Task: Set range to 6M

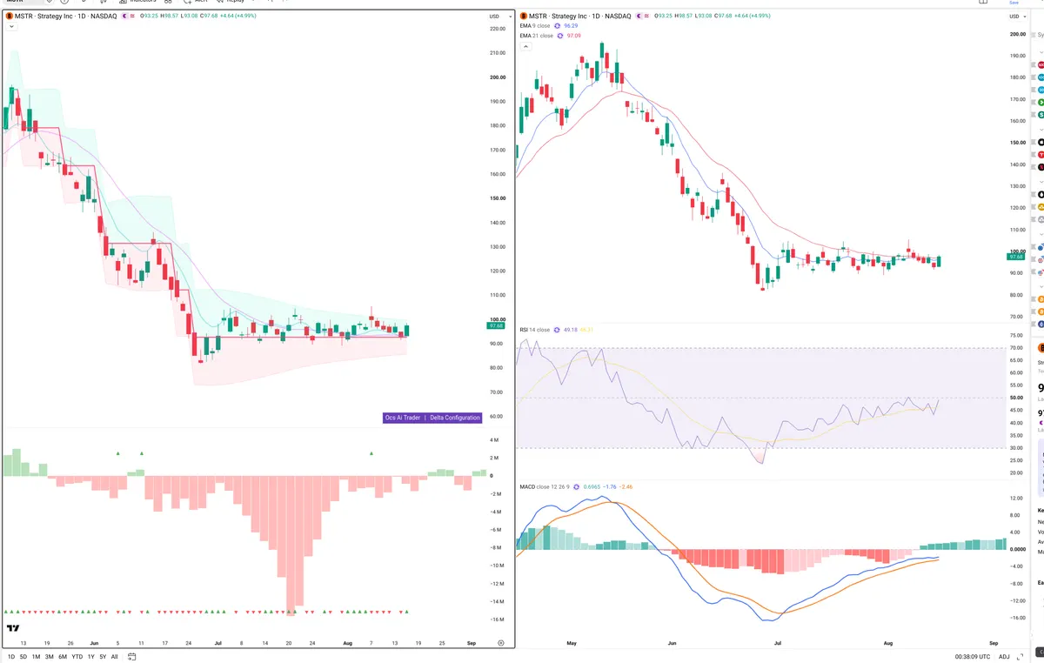Action: pos(62,657)
